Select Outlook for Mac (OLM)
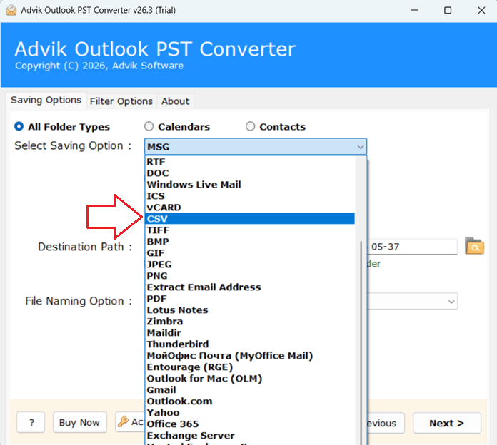The height and width of the screenshot is (445, 497). [x=250, y=378]
